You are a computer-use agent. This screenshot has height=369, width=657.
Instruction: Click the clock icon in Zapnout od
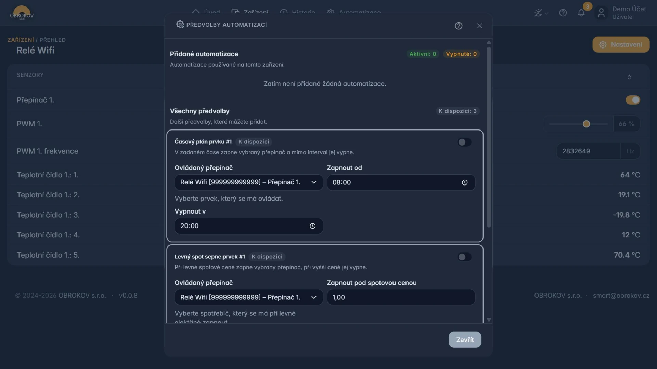[x=465, y=183]
